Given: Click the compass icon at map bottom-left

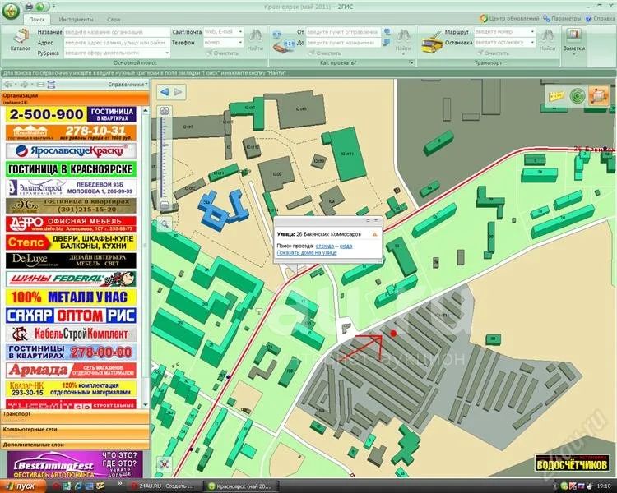Looking at the screenshot, I should click(165, 464).
